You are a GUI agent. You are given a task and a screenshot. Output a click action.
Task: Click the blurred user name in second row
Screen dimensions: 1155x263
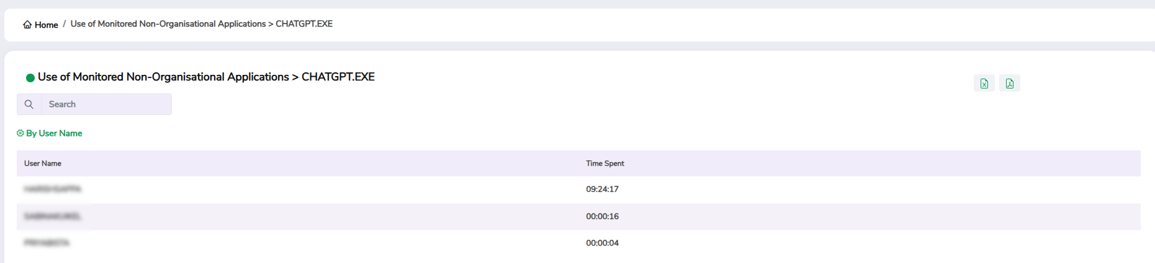(53, 217)
